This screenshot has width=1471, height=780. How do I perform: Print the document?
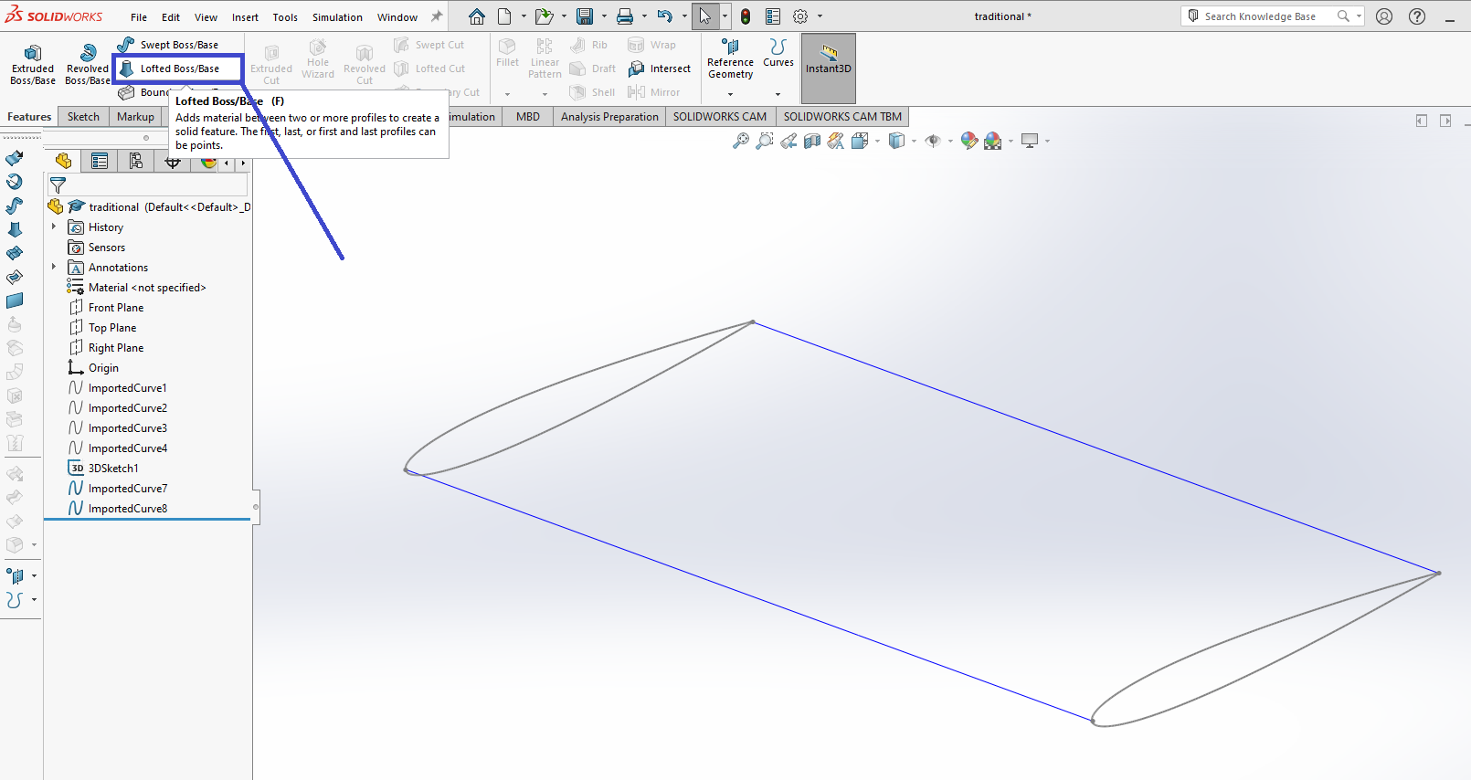point(625,16)
